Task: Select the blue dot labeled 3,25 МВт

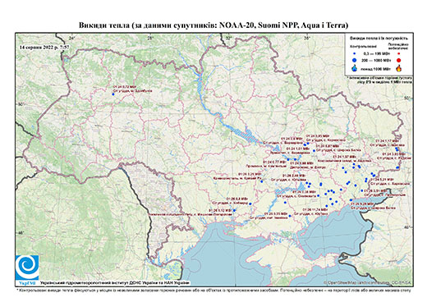Action: (x=261, y=181)
